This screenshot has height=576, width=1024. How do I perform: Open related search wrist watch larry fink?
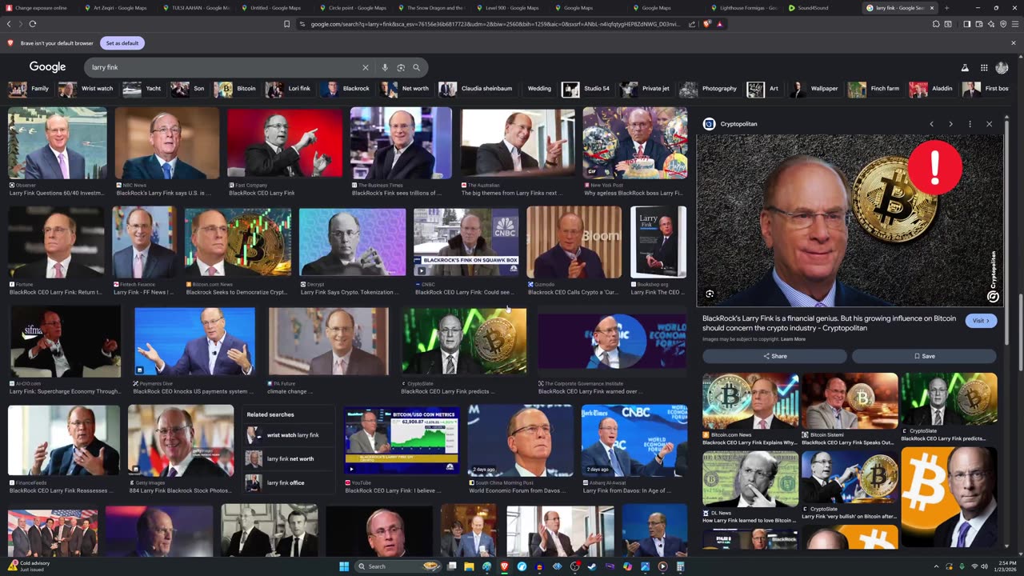pyautogui.click(x=288, y=435)
